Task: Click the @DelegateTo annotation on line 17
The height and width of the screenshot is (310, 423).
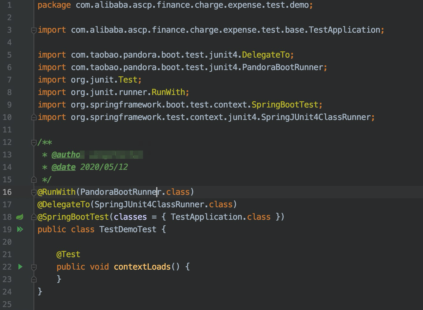Action: pos(64,204)
